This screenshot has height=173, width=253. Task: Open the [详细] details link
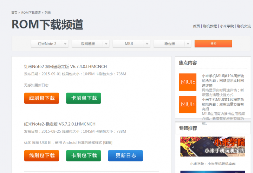click(x=108, y=142)
